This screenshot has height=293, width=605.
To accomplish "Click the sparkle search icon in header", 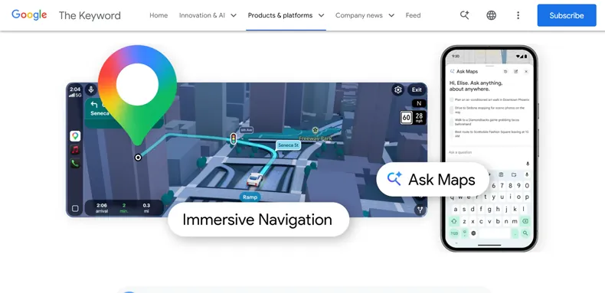I will (465, 15).
